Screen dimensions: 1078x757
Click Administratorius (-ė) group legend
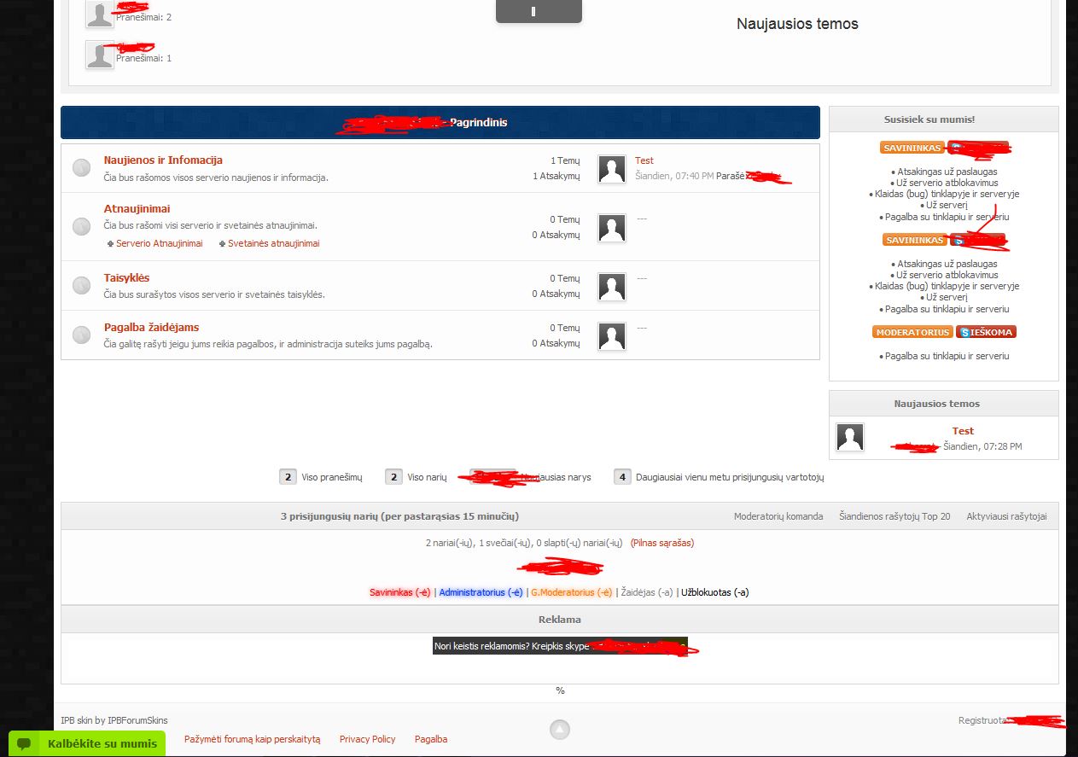[x=481, y=592]
